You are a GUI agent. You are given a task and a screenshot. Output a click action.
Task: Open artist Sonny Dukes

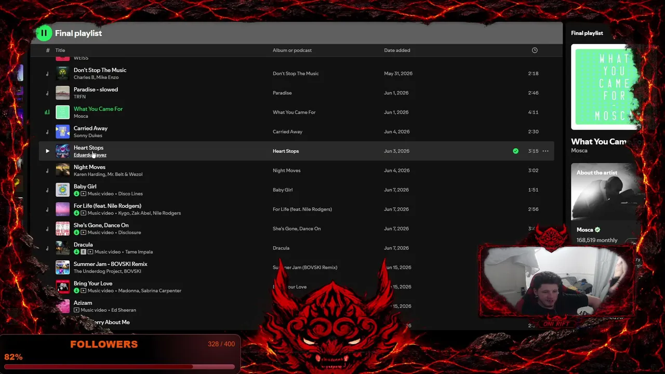pyautogui.click(x=88, y=136)
